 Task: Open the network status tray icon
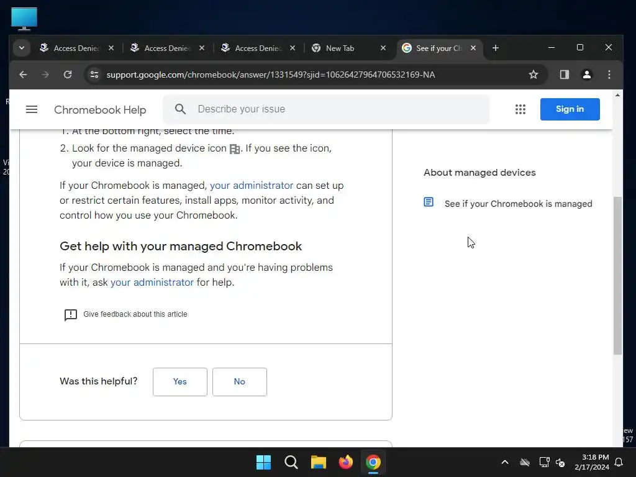coord(544,462)
